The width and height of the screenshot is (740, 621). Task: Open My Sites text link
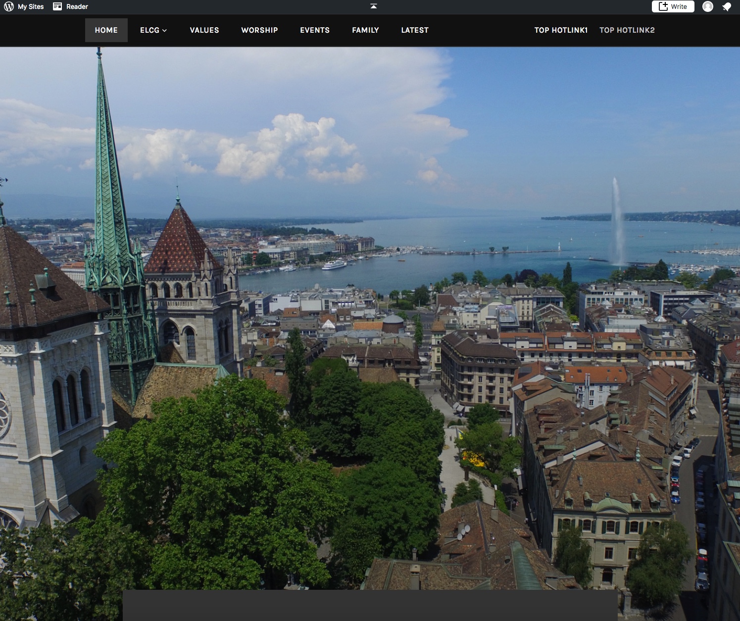point(31,6)
